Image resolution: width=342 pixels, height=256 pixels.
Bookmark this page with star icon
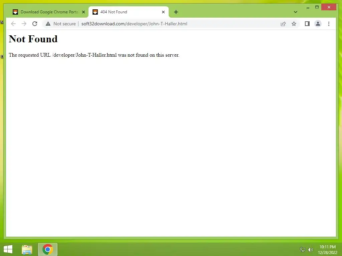[x=294, y=24]
